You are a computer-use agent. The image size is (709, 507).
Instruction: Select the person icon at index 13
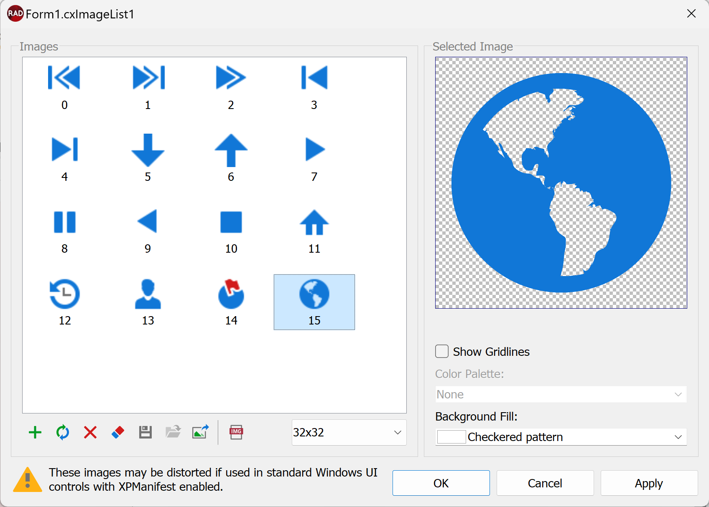(148, 294)
